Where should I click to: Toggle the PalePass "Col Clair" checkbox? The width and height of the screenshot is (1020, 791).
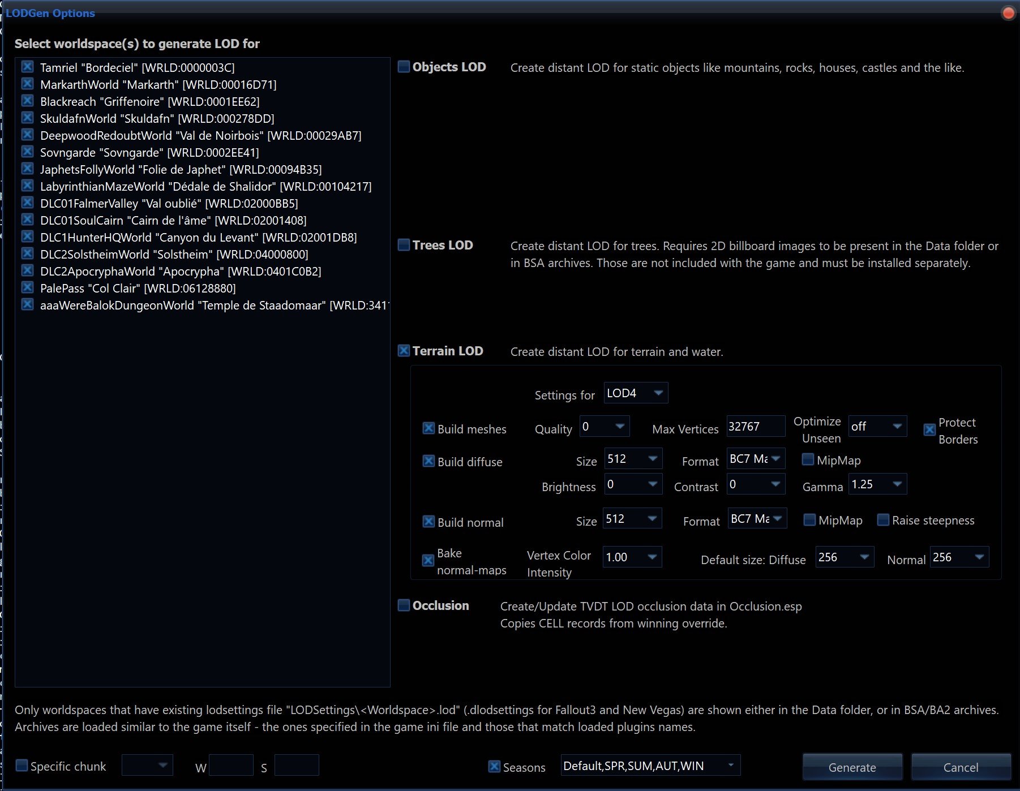coord(27,287)
